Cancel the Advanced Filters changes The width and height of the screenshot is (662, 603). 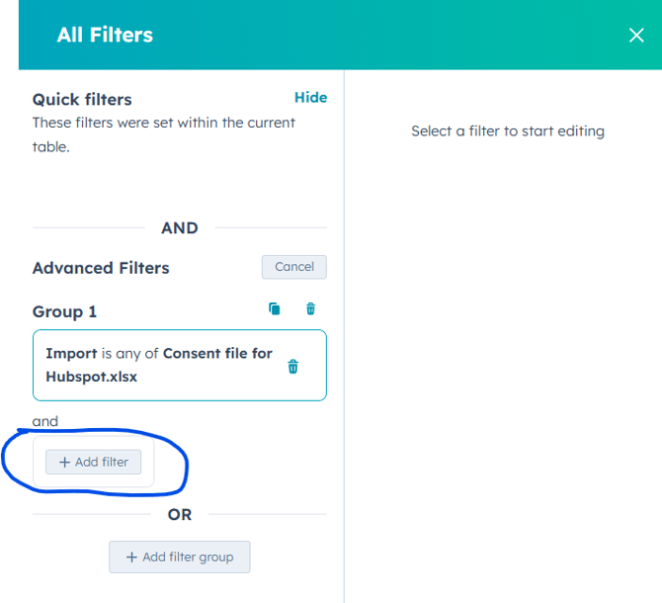click(293, 267)
